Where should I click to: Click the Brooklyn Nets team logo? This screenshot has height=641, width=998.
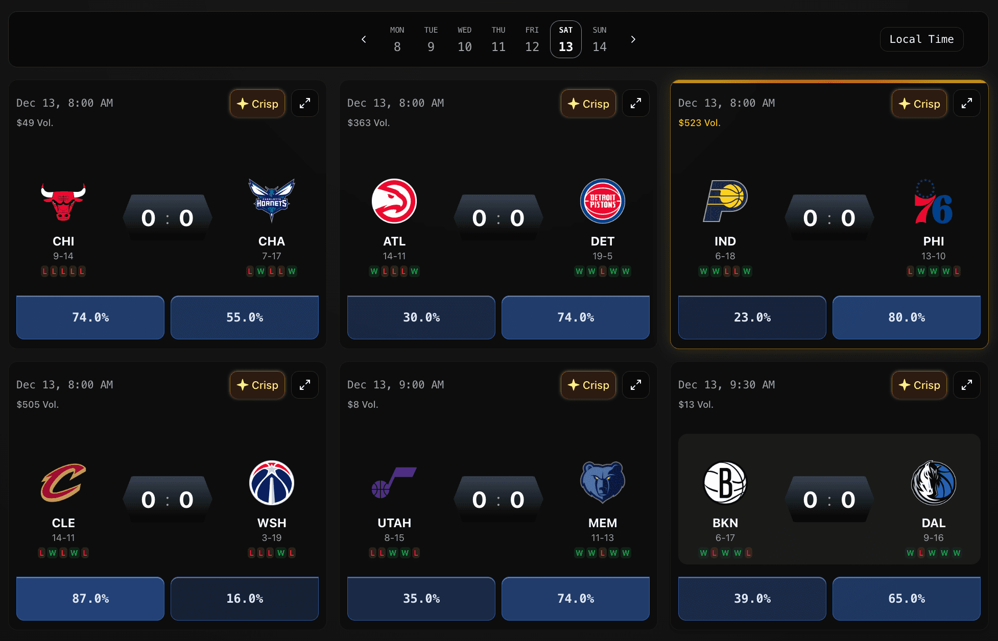coord(725,483)
